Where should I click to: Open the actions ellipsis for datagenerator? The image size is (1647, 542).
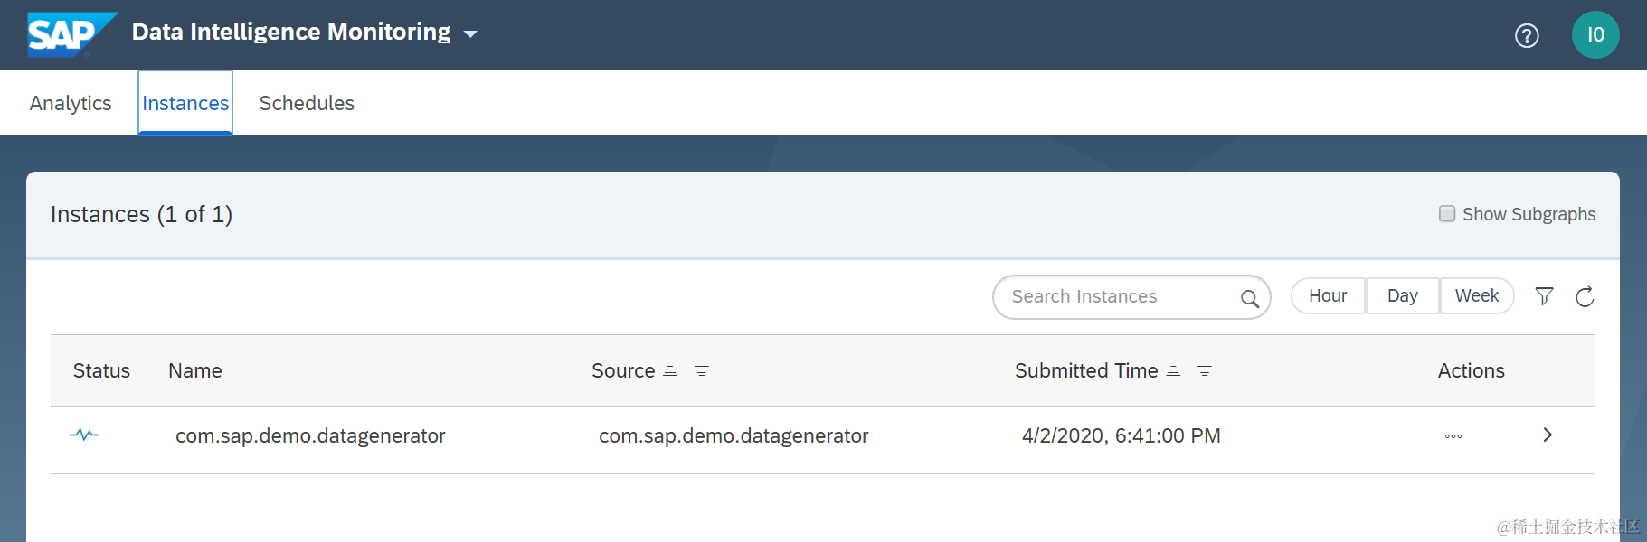click(1453, 436)
